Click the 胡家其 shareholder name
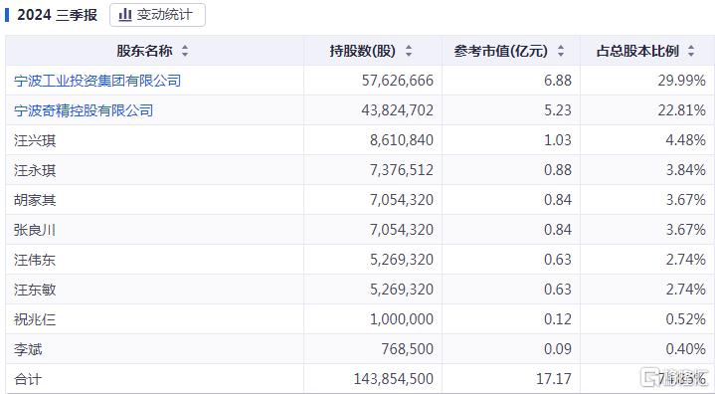Image resolution: width=715 pixels, height=394 pixels. coord(35,200)
